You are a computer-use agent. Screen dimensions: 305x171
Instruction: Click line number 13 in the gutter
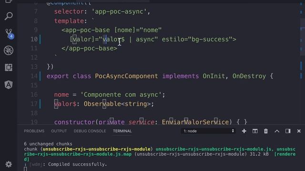[x=34, y=66]
